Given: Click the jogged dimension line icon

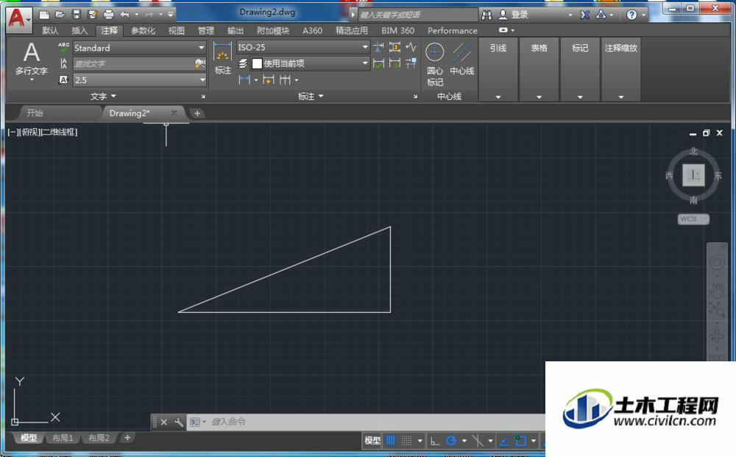Looking at the screenshot, I should coord(411,47).
